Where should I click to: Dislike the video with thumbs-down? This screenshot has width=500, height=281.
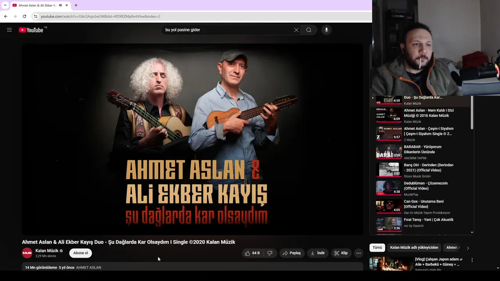point(270,253)
